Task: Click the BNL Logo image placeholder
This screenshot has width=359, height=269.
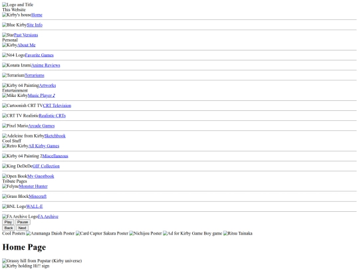Action: [14, 207]
